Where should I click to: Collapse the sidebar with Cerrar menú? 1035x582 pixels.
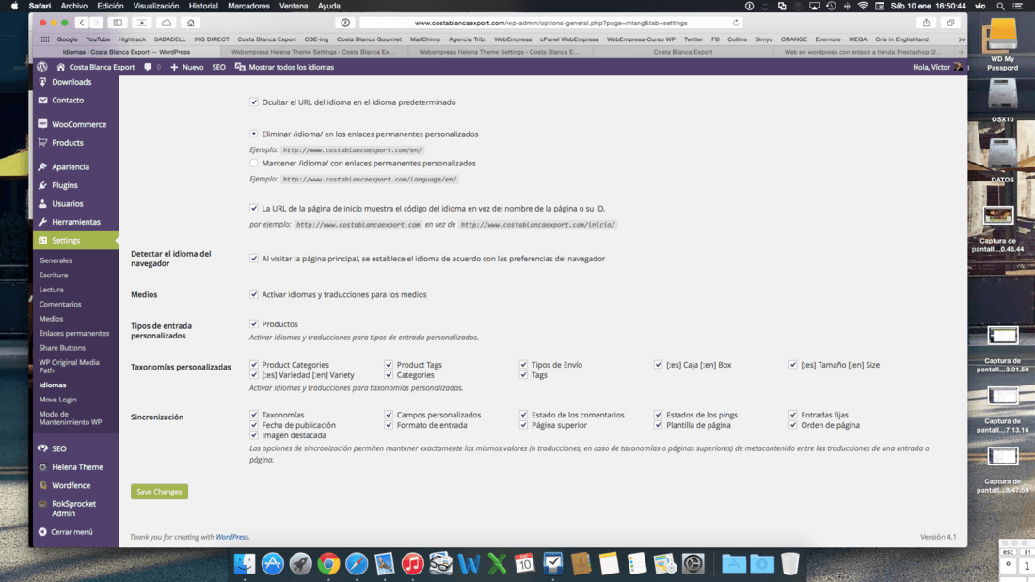[65, 532]
